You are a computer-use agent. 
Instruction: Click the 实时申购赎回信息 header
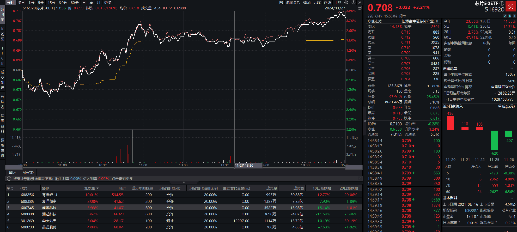click(458, 43)
